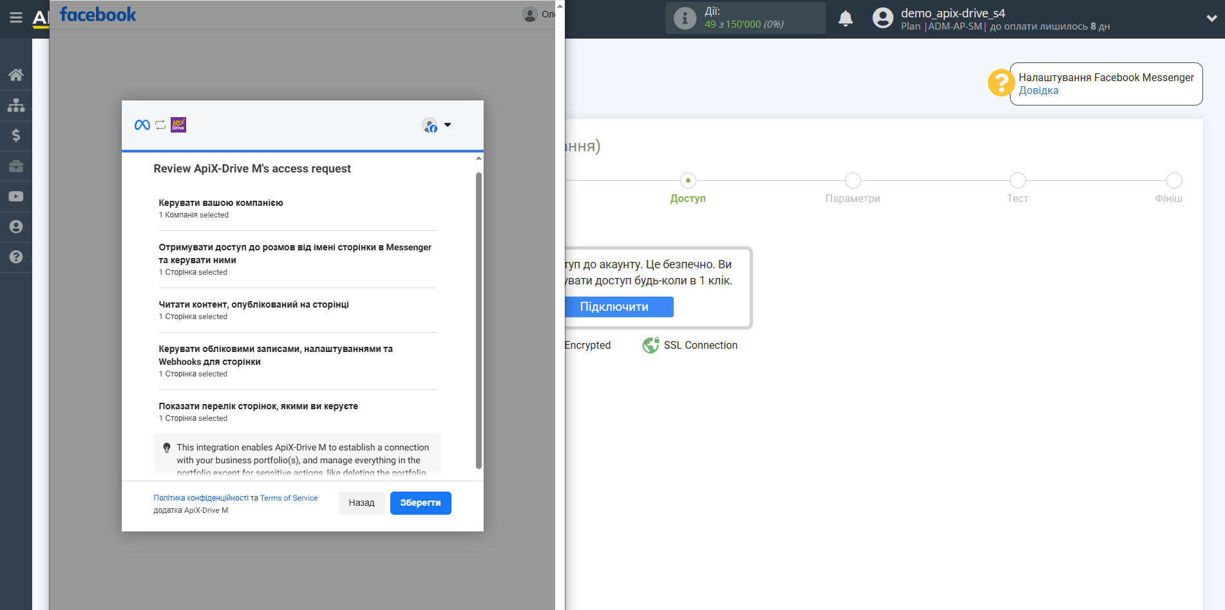
Task: Open the help question sidebar icon
Action: (16, 257)
